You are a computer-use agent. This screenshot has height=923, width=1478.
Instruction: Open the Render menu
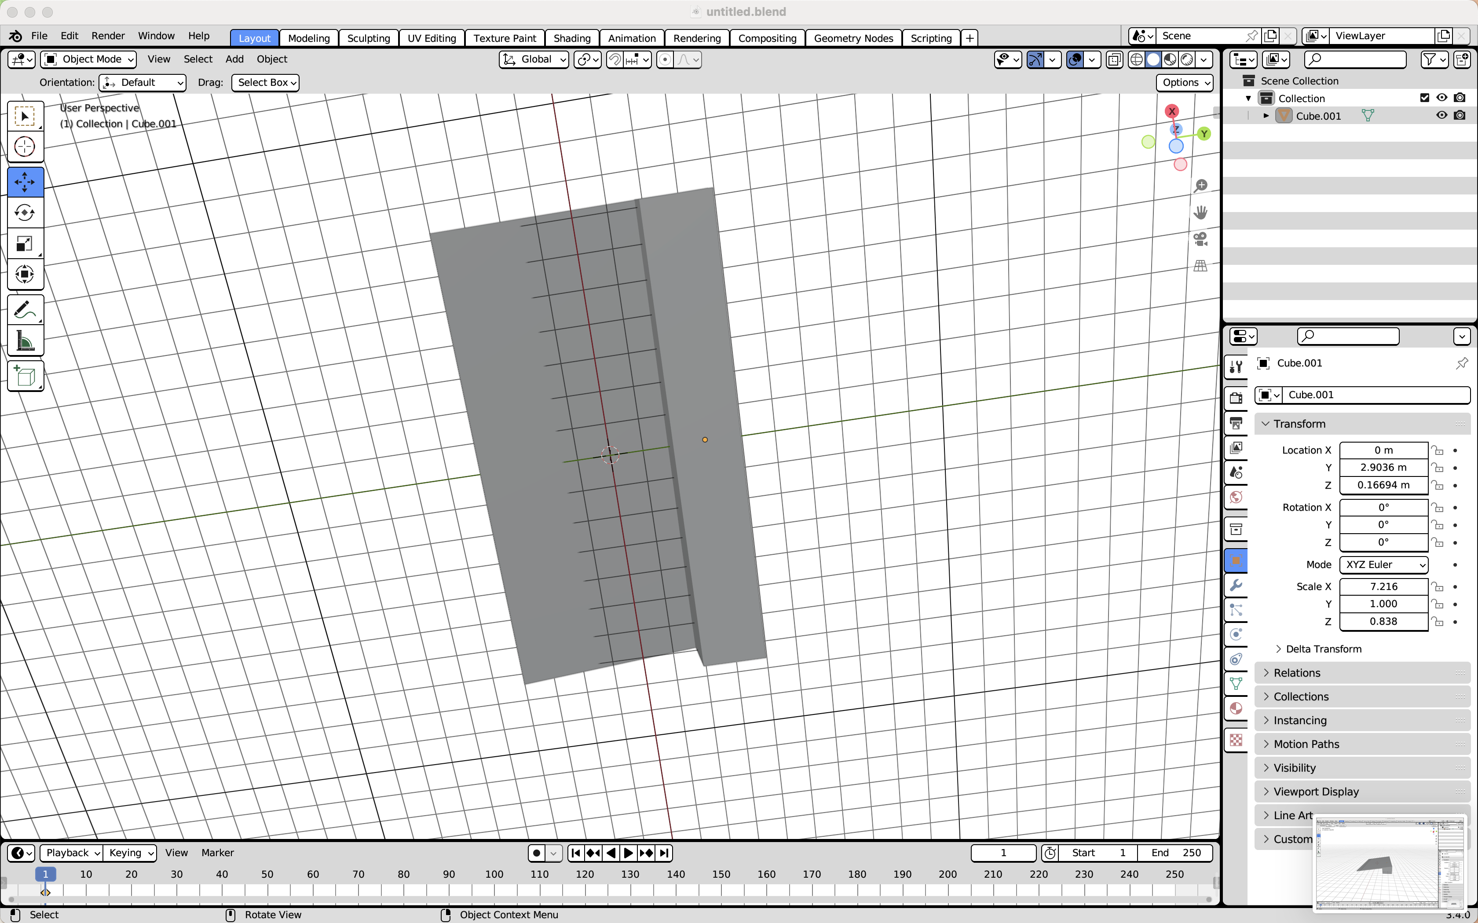coord(108,36)
